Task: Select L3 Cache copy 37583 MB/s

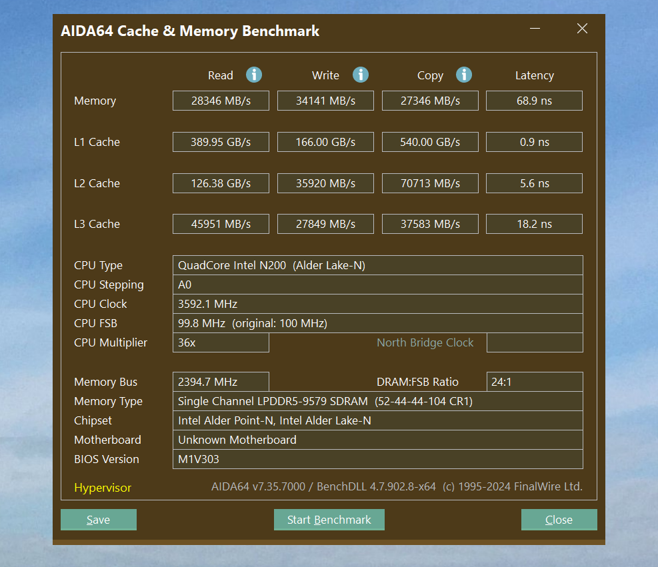Action: (430, 224)
